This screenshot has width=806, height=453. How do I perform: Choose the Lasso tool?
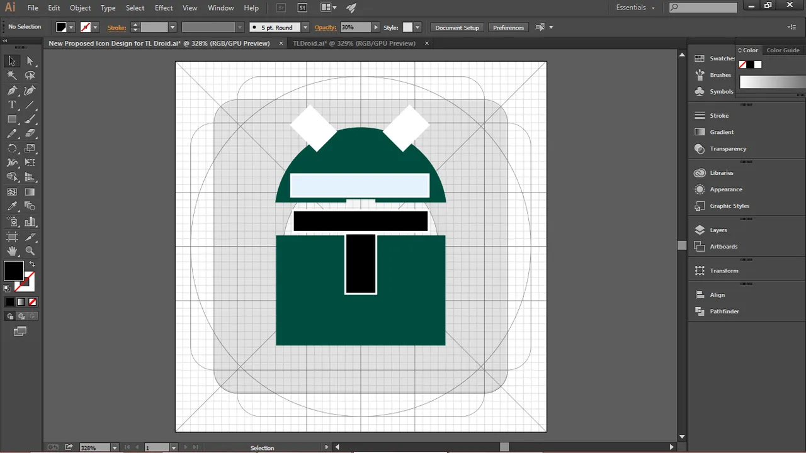pos(30,75)
